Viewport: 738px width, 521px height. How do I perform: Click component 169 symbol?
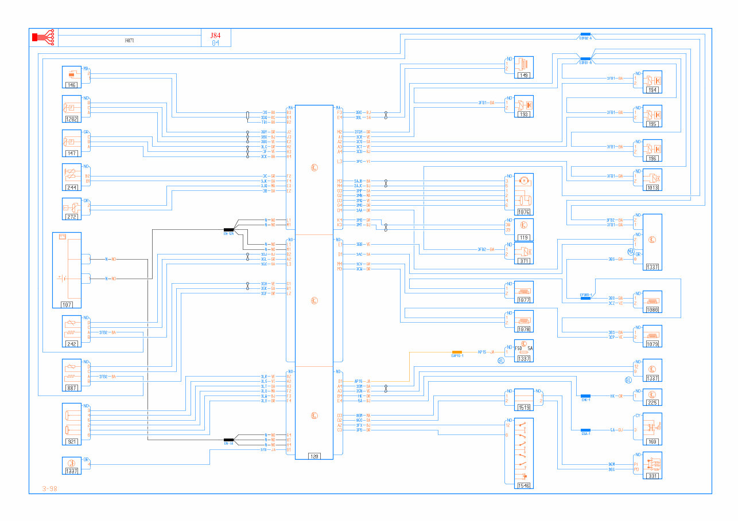click(x=652, y=426)
